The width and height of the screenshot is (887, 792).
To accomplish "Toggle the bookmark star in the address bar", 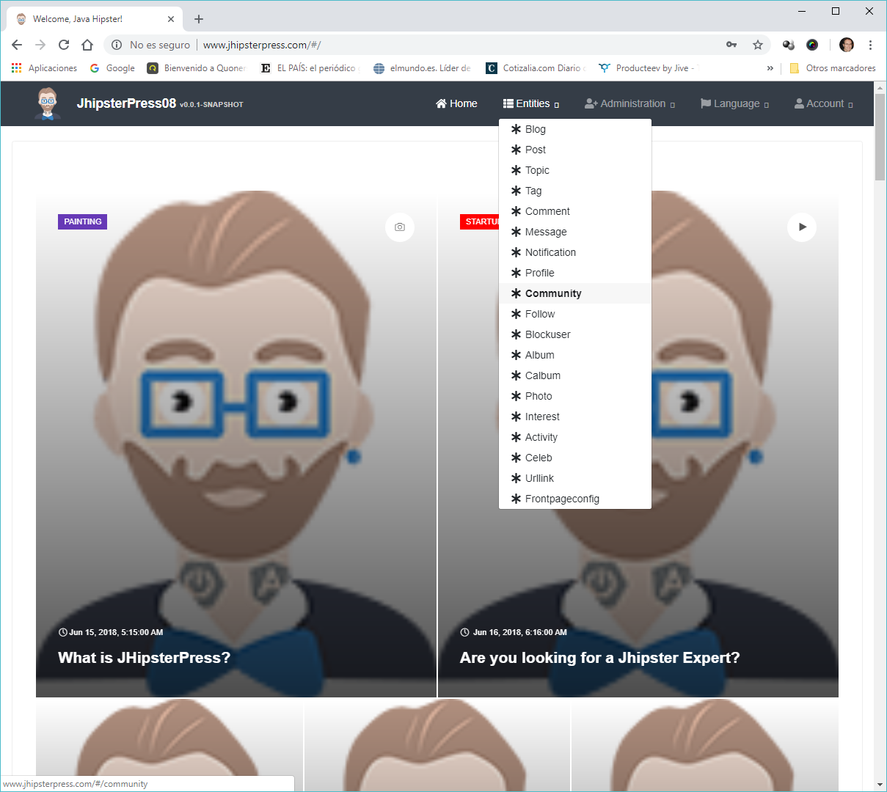I will (758, 45).
